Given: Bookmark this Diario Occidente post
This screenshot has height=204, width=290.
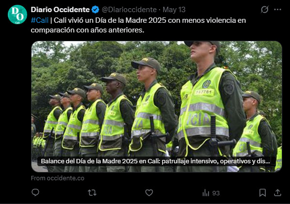Looking at the screenshot, I should point(262,193).
